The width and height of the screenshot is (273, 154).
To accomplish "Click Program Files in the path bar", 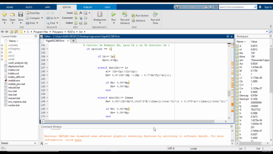I will tap(41, 32).
